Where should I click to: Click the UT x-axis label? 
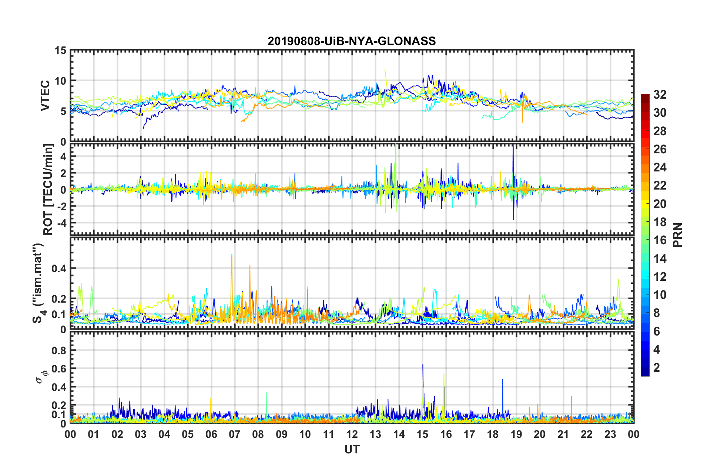(x=352, y=449)
